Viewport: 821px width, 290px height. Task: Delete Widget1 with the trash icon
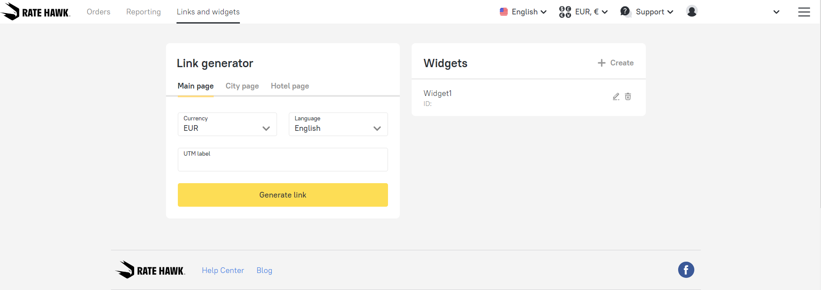pos(628,97)
